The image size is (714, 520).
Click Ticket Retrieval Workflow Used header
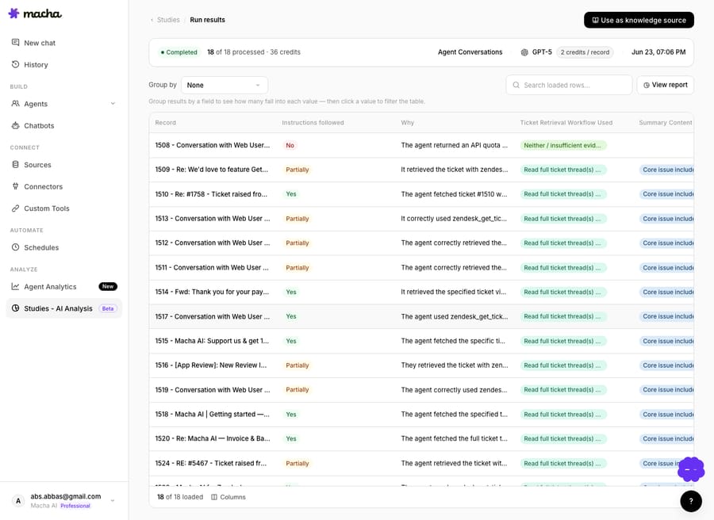(566, 123)
